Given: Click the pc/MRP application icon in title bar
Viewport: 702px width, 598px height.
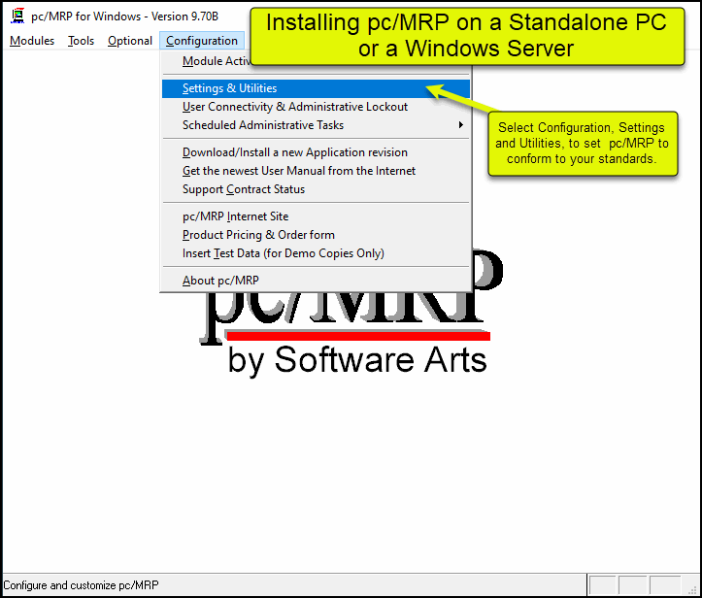Looking at the screenshot, I should pyautogui.click(x=17, y=16).
